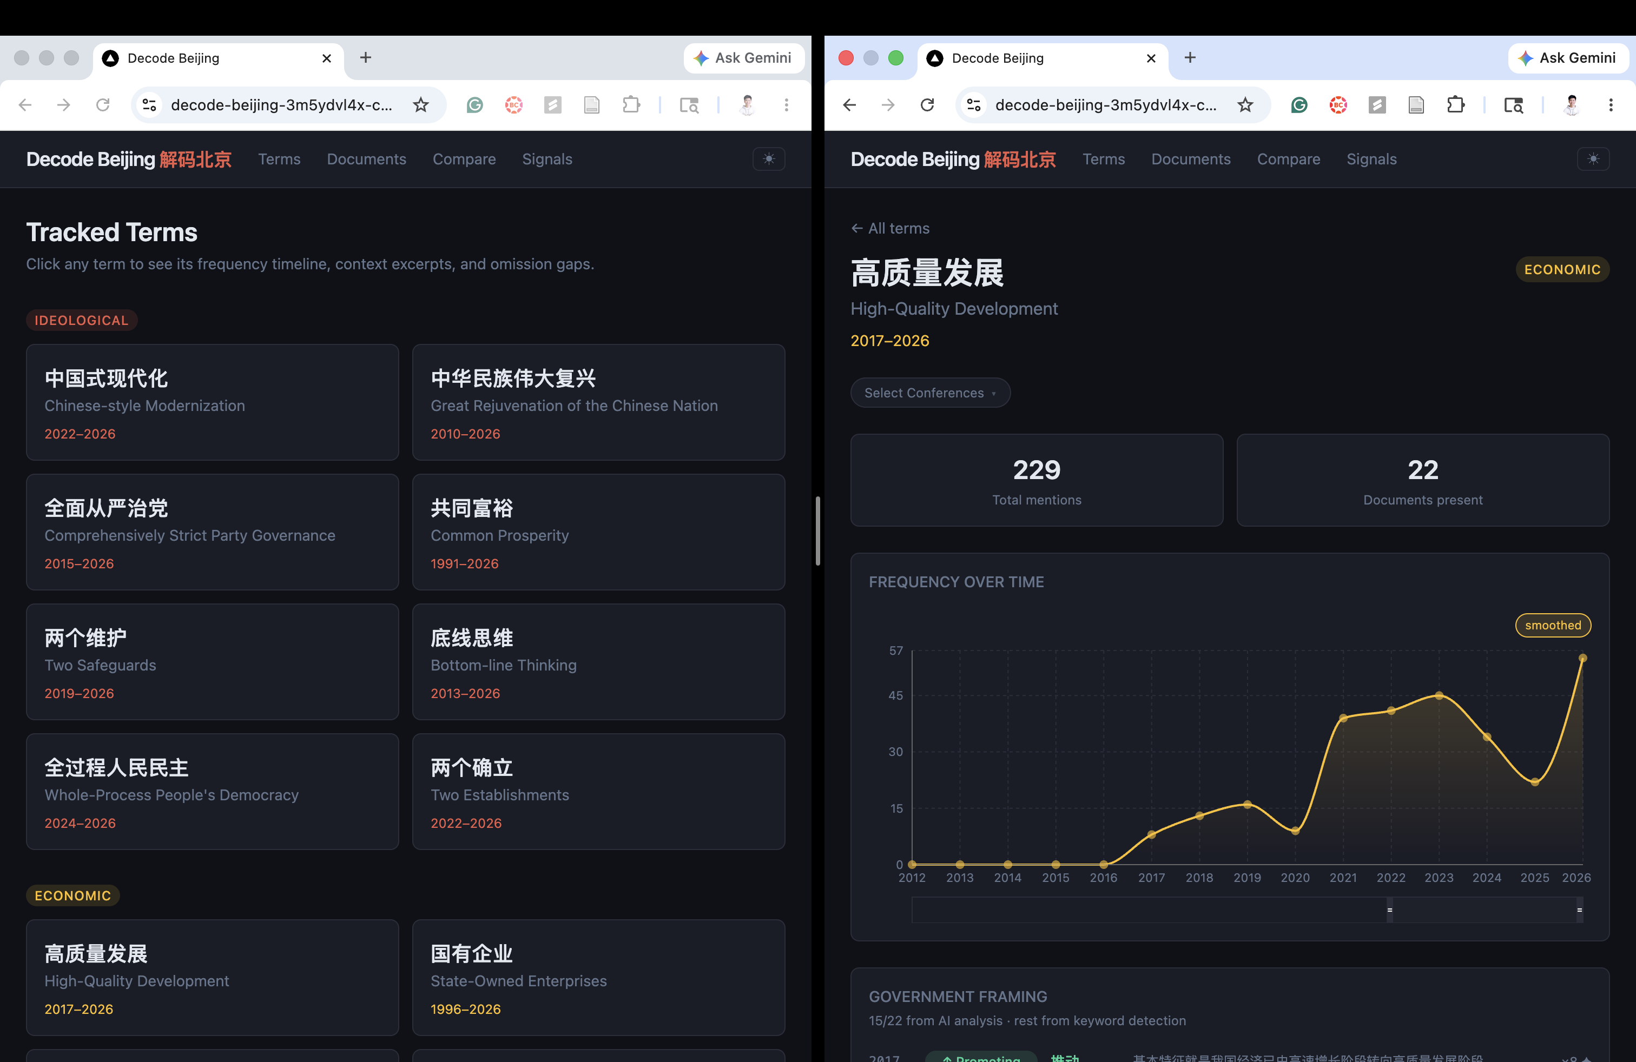This screenshot has height=1062, width=1636.
Task: Toggle light/dark theme in left window
Action: coord(769,158)
